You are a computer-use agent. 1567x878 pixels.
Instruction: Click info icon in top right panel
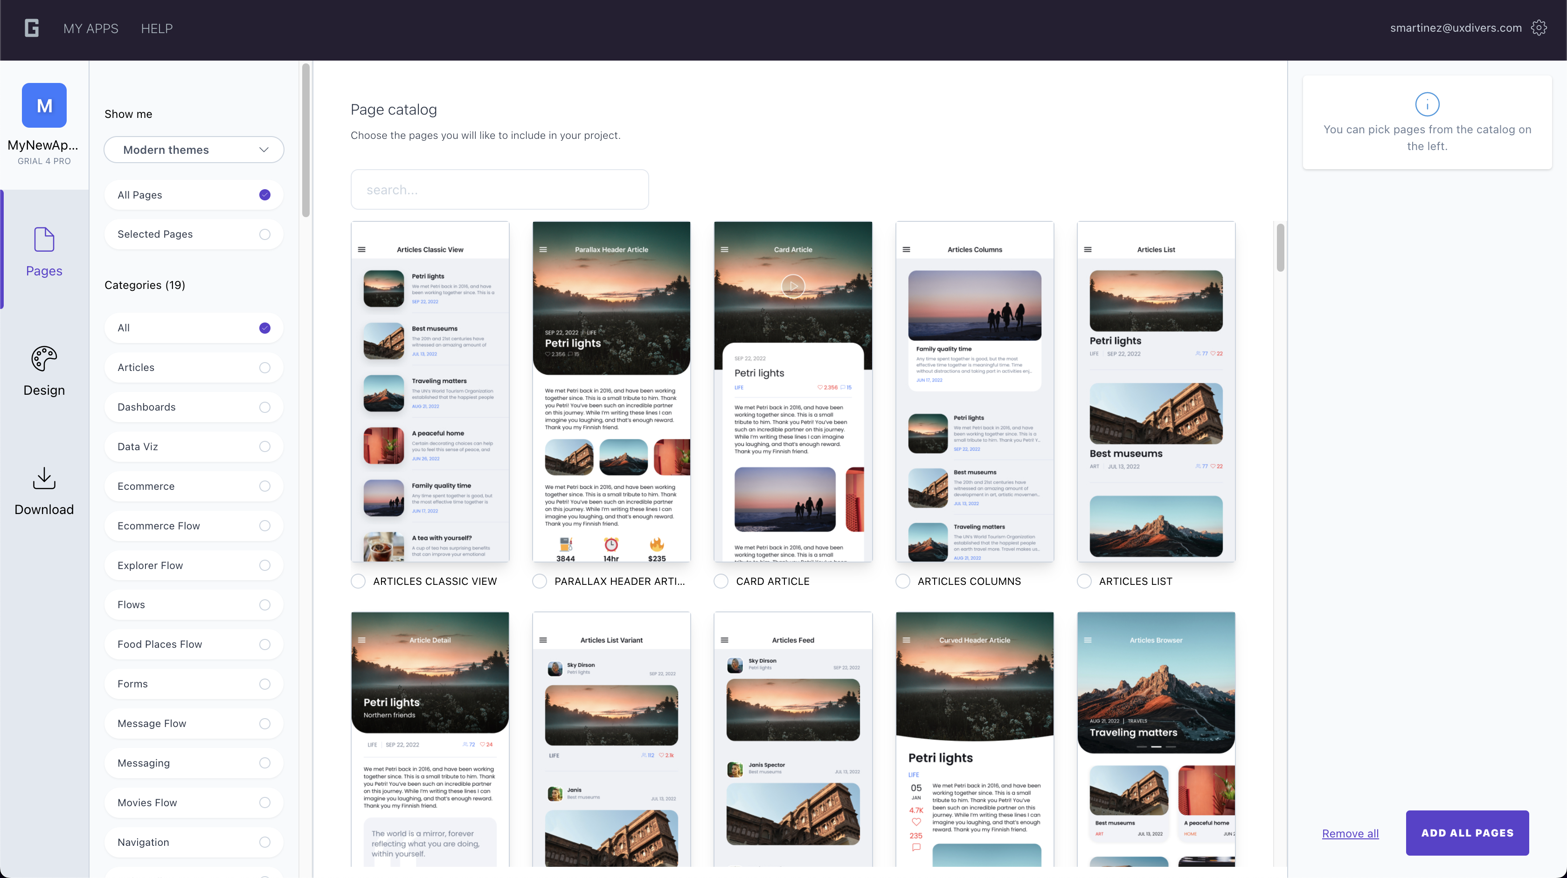(1427, 103)
